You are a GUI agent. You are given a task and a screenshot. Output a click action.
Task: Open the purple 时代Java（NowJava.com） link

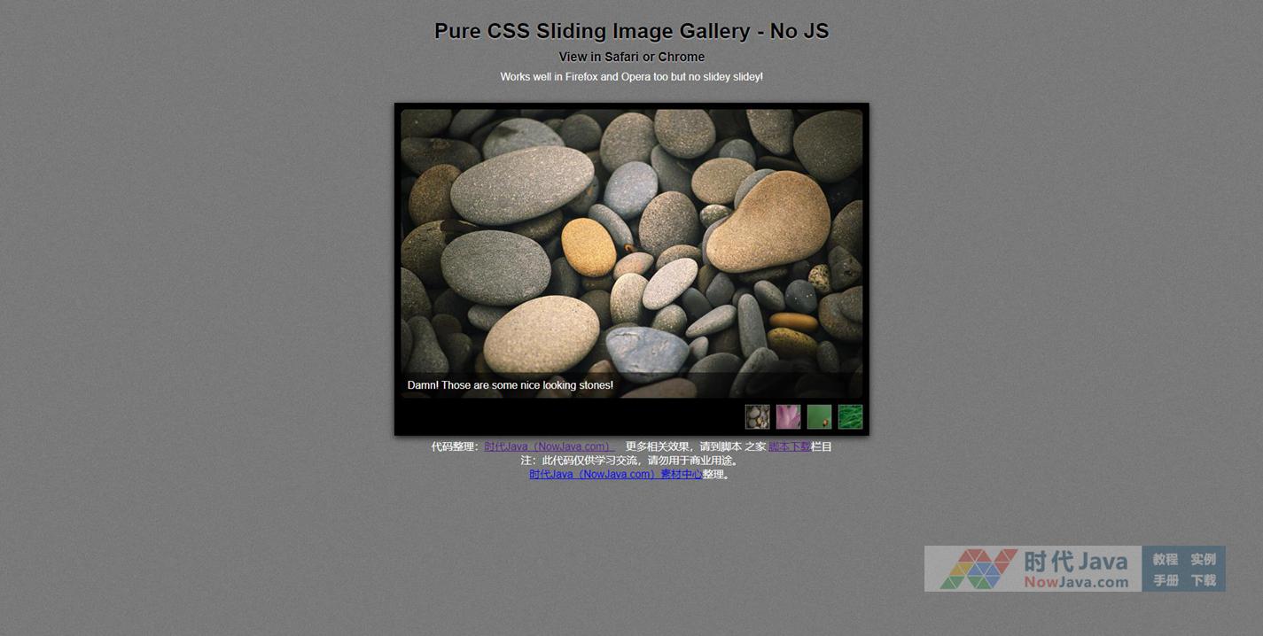pyautogui.click(x=549, y=446)
